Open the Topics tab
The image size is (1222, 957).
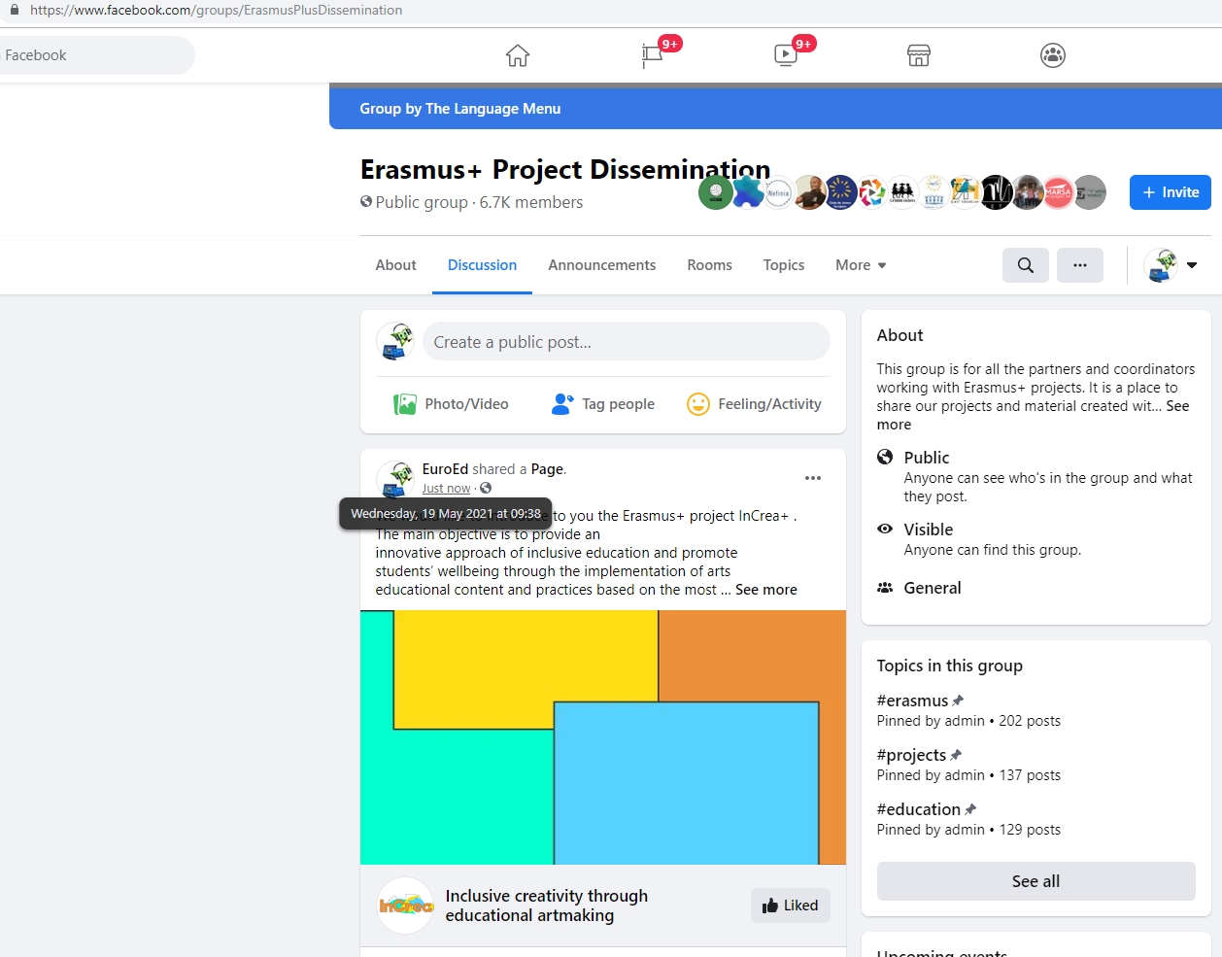(784, 265)
